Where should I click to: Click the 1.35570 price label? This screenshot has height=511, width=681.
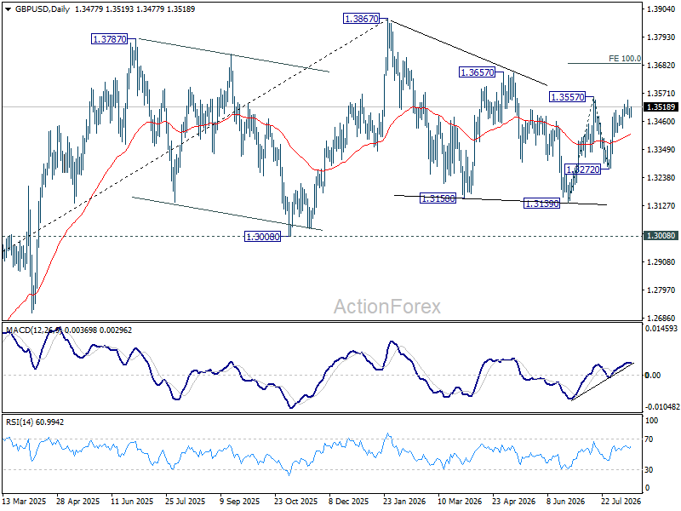567,97
